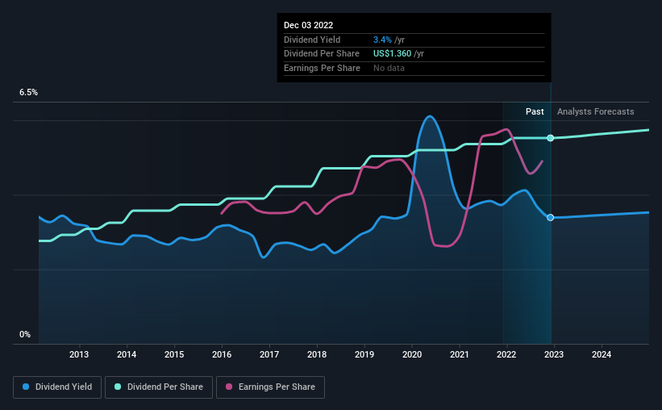This screenshot has width=662, height=410.
Task: Click the 2024 label on the time axis
Action: click(x=602, y=354)
